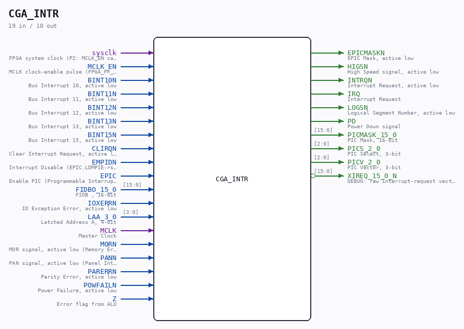Click the PICMASK_15_0 output name
This screenshot has width=464, height=329.
(372, 135)
